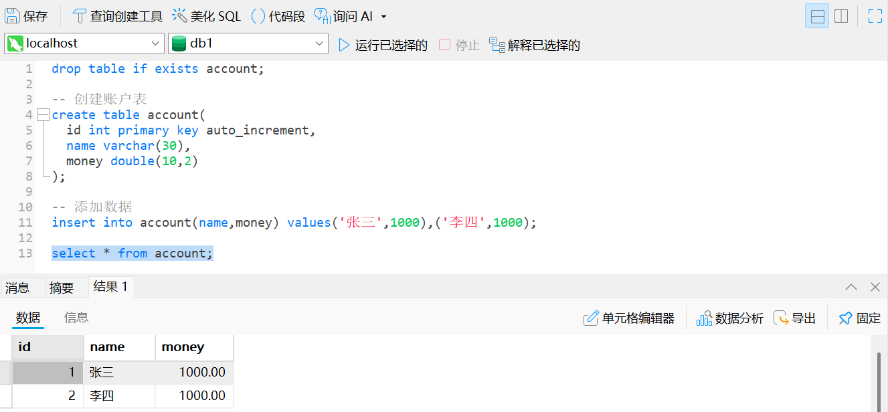The width and height of the screenshot is (888, 412).
Task: Open the Cell Editor (单元格编辑器)
Action: tap(629, 318)
